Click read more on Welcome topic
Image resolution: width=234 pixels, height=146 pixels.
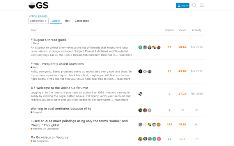tap(121, 100)
